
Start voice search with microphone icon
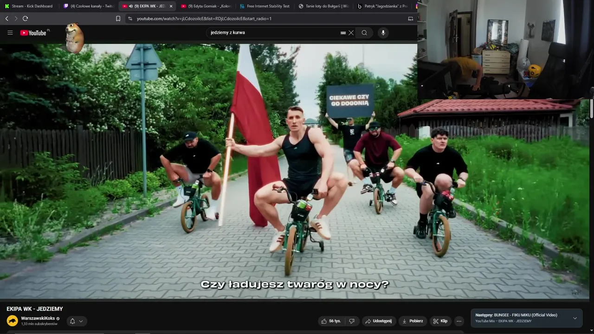[383, 32]
